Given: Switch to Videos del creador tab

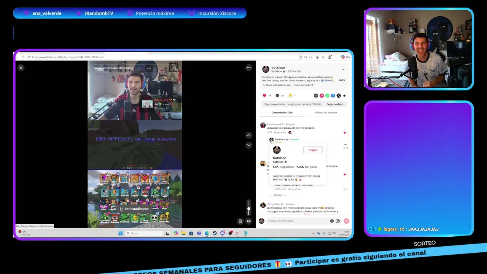Looking at the screenshot, I should 326,113.
